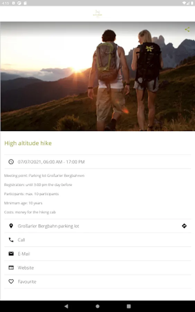Go back with Android back button
The width and height of the screenshot is (195, 312).
tap(66, 306)
